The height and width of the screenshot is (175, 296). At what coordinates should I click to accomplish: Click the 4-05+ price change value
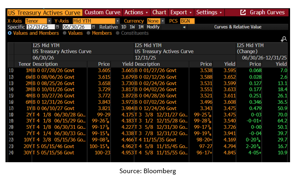tap(255, 153)
